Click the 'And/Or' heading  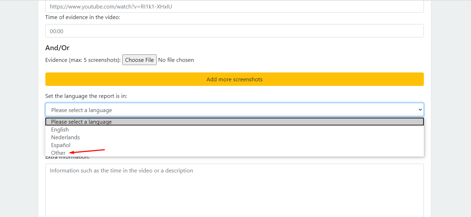57,48
